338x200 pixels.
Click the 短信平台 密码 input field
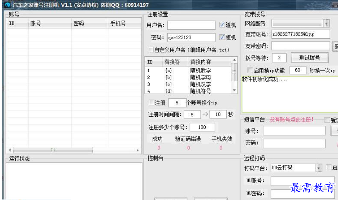click(x=294, y=143)
